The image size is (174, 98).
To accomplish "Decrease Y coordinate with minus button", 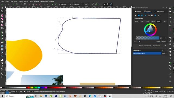I will [81, 4].
